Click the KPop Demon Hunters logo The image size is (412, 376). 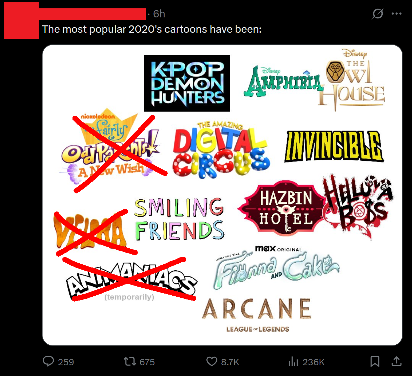187,83
